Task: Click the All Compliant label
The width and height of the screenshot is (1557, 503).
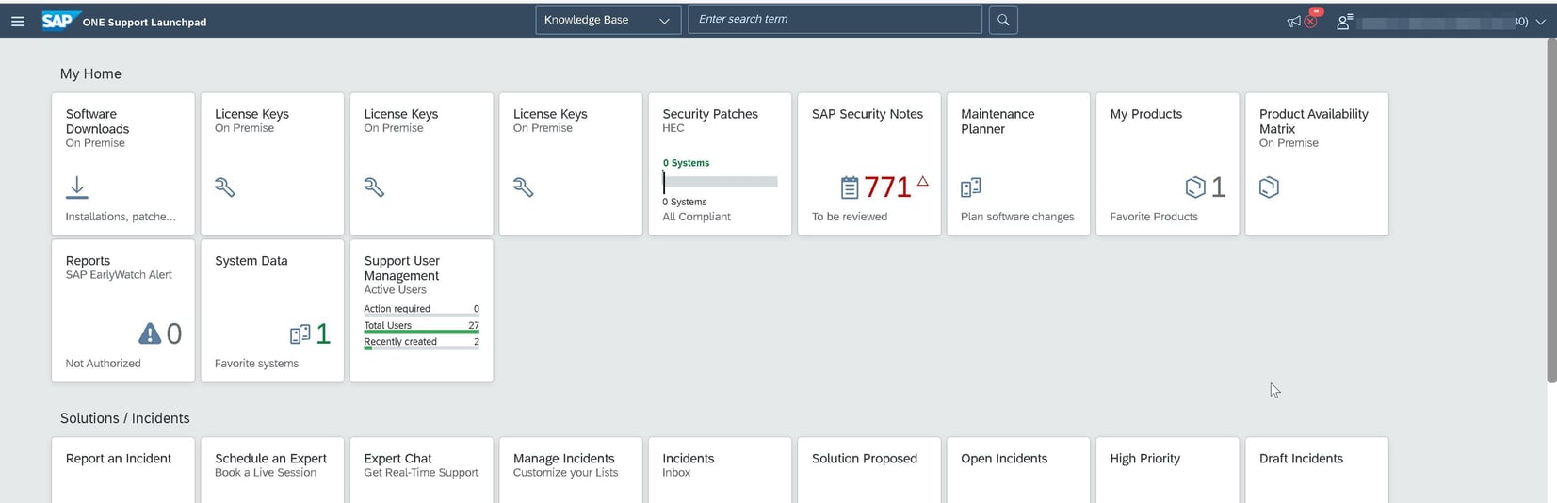Action: tap(697, 217)
